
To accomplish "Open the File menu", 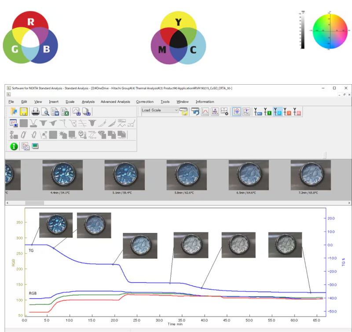I will pyautogui.click(x=11, y=102).
